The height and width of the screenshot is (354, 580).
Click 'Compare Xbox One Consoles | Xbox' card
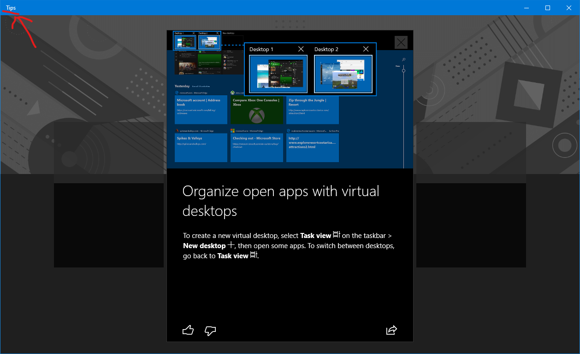(x=257, y=110)
